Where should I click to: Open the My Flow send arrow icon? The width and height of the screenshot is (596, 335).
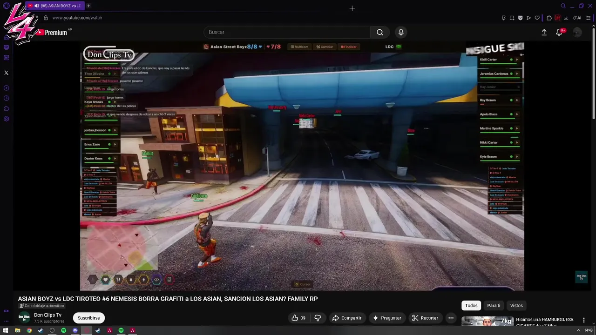pos(528,18)
